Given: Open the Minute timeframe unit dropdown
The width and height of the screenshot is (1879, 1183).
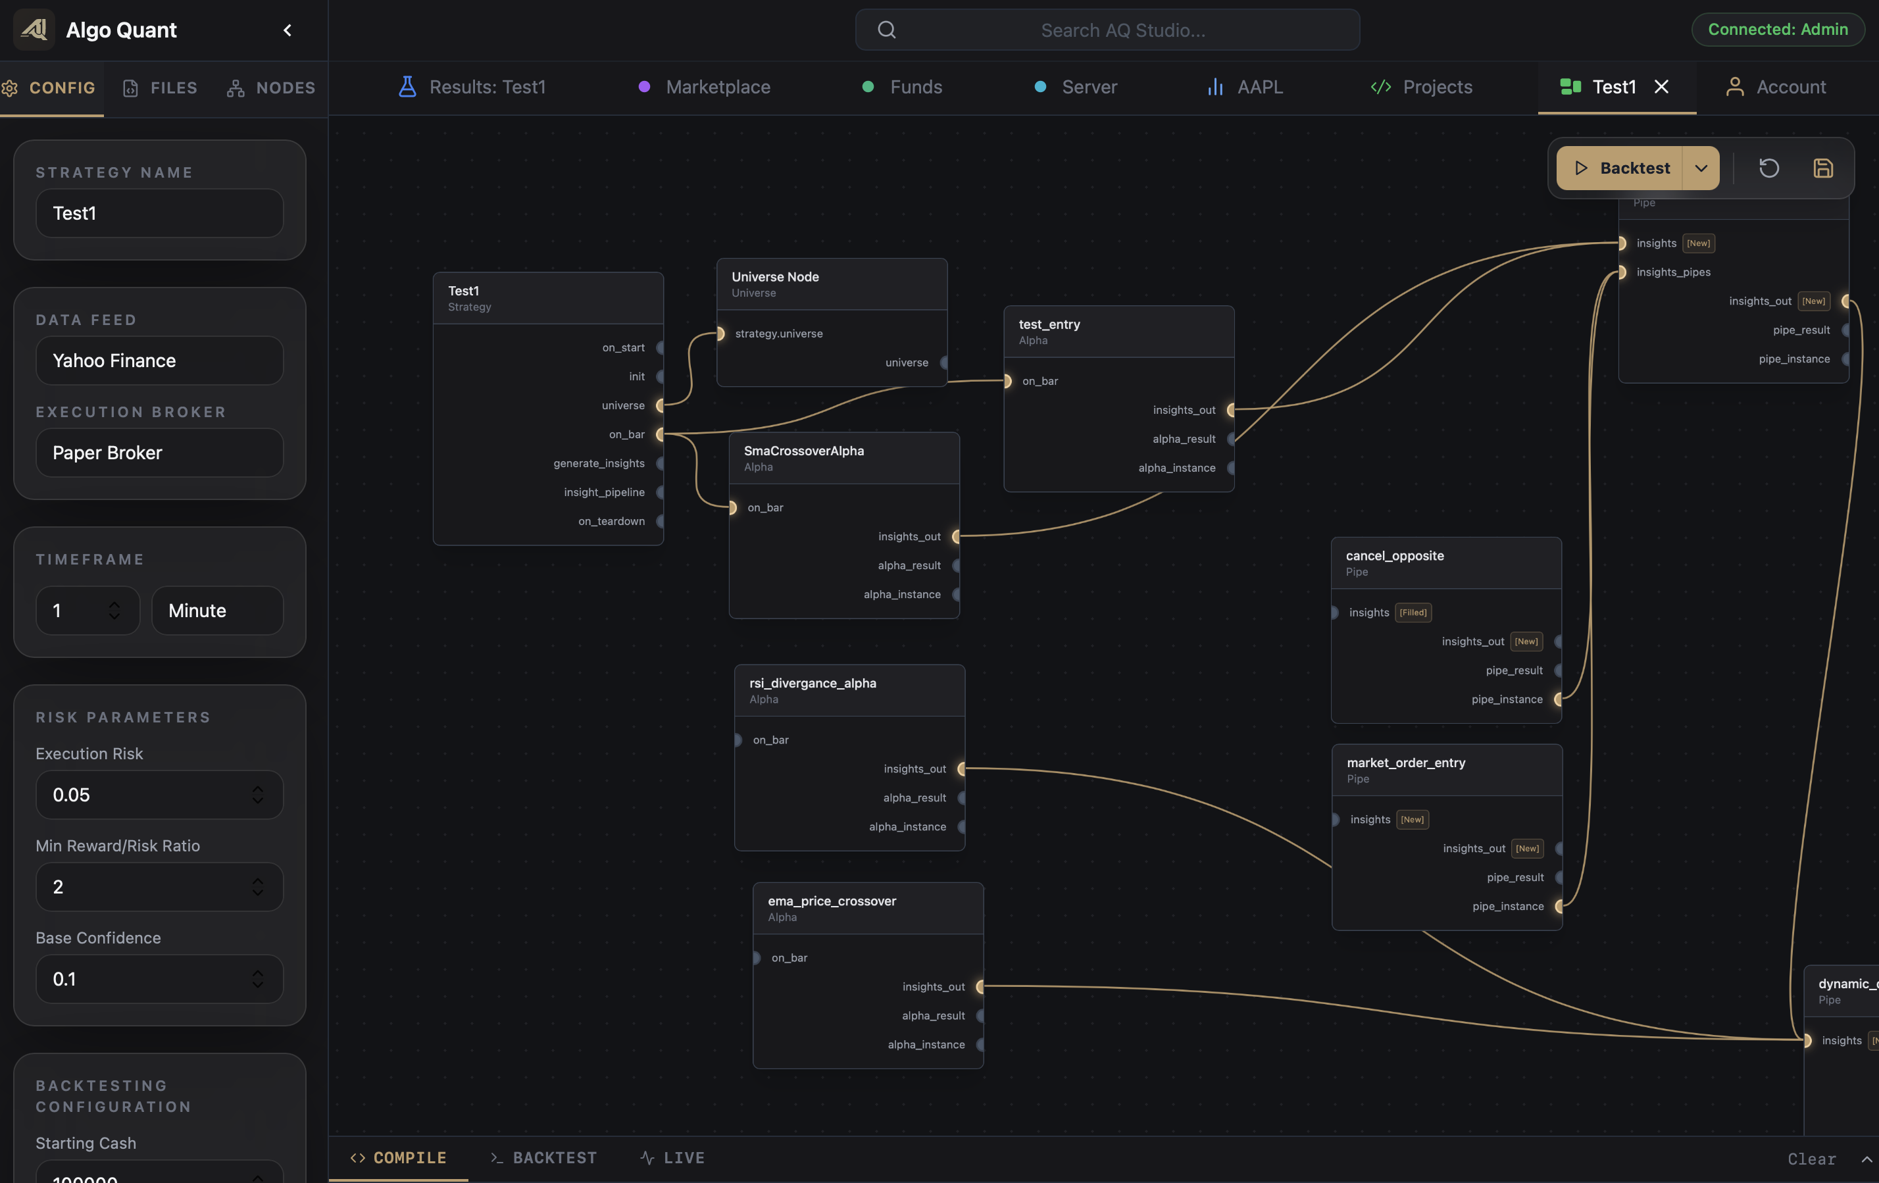Looking at the screenshot, I should (218, 610).
